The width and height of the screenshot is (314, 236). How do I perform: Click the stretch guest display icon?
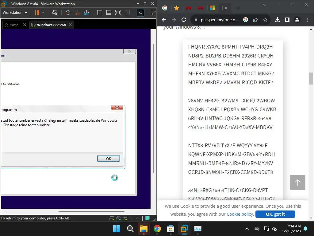point(153,13)
